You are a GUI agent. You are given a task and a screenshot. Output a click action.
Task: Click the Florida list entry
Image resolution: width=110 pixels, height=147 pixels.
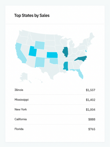click(55, 129)
